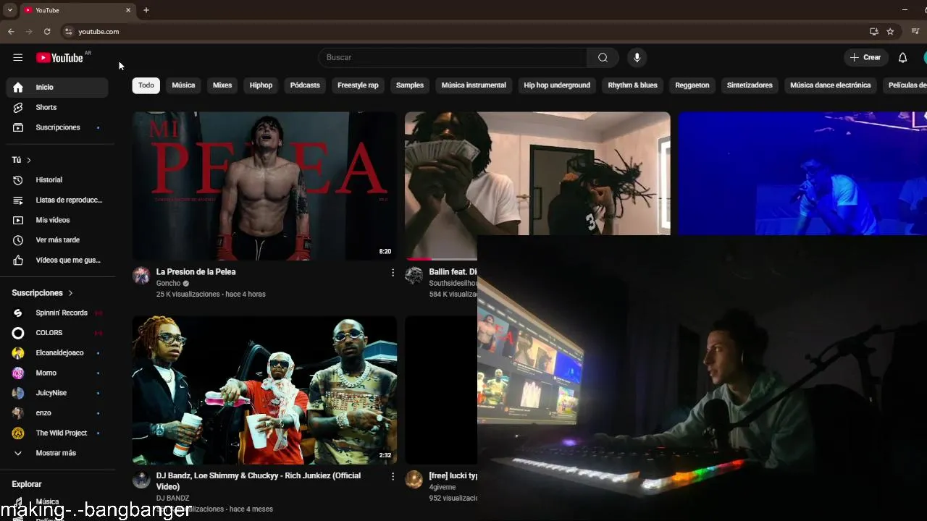
Task: Open COLORS channel subscription
Action: point(57,333)
